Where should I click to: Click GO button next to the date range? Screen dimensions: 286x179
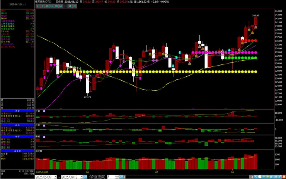tap(85, 177)
